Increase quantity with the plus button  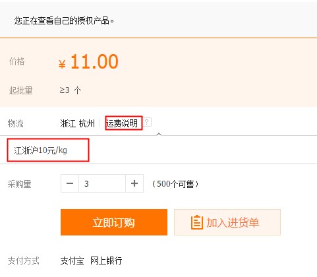click(x=134, y=183)
